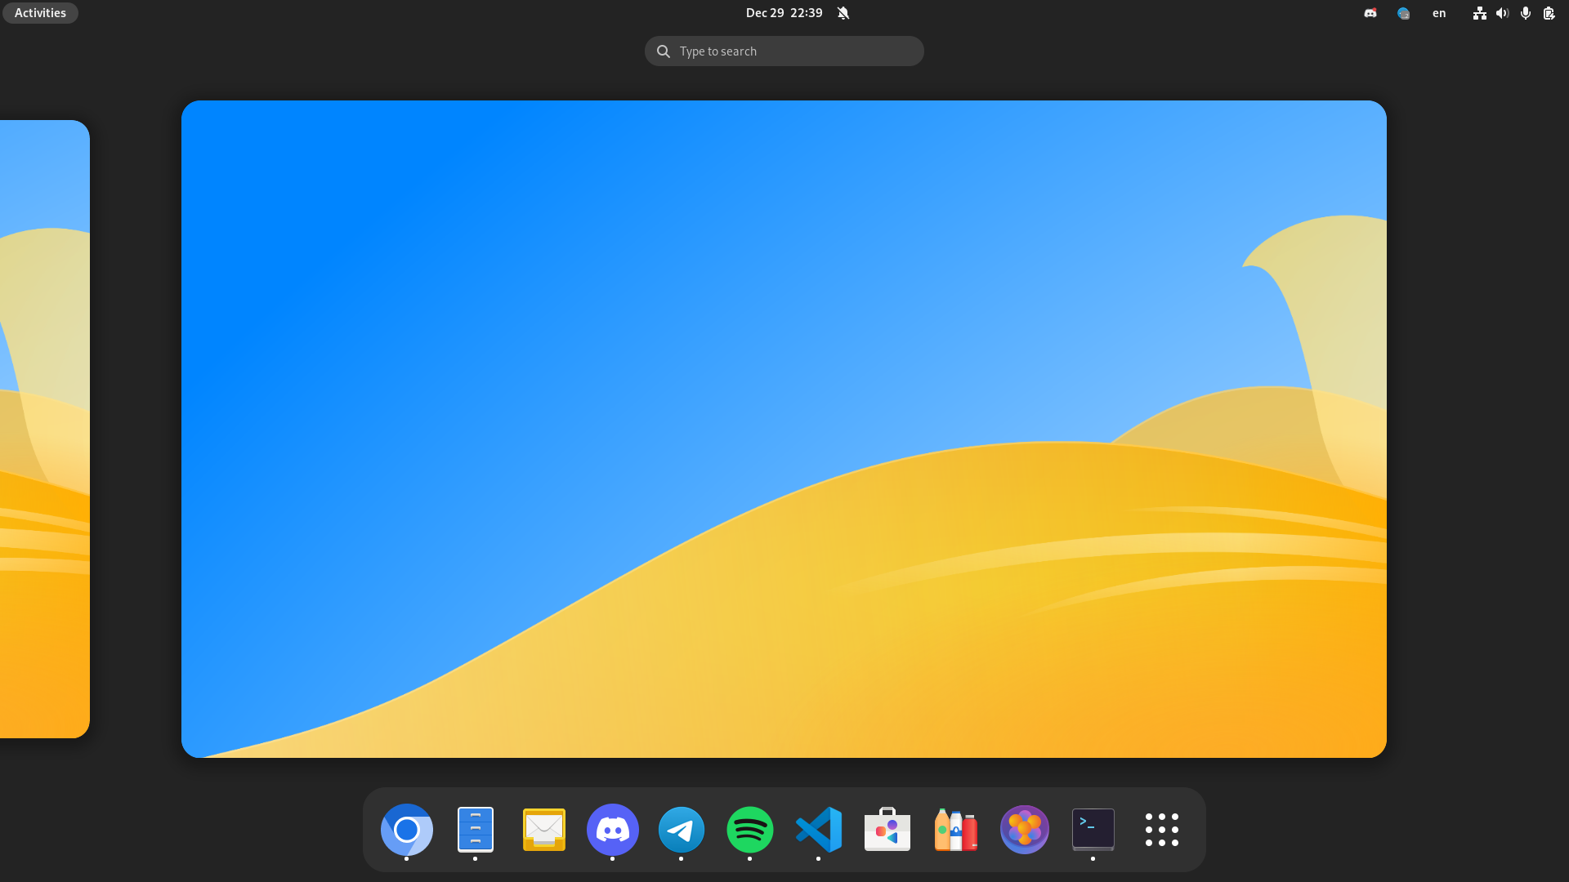
Task: Open system sound settings dropdown
Action: pos(1501,13)
